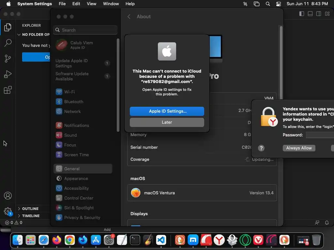Click VS Code feedback icon in status bar

[x=317, y=223]
